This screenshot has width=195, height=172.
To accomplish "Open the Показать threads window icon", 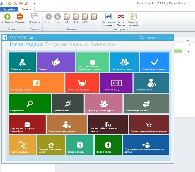I will (35, 18).
